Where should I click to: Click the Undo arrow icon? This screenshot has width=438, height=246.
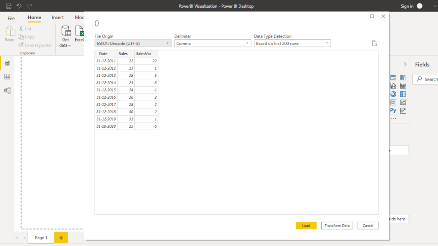(19, 6)
